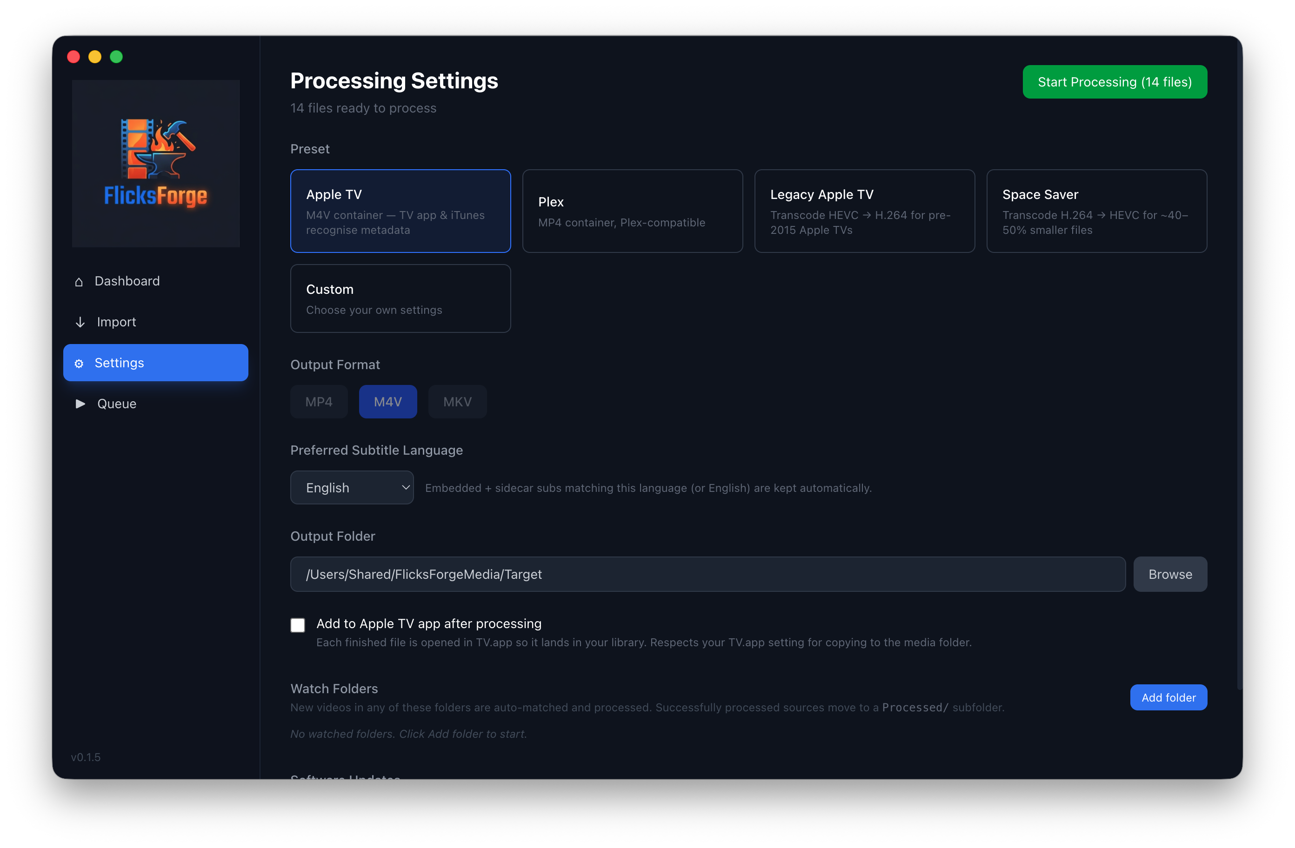Click the v0.1.5 version label
This screenshot has height=848, width=1295.
[86, 757]
